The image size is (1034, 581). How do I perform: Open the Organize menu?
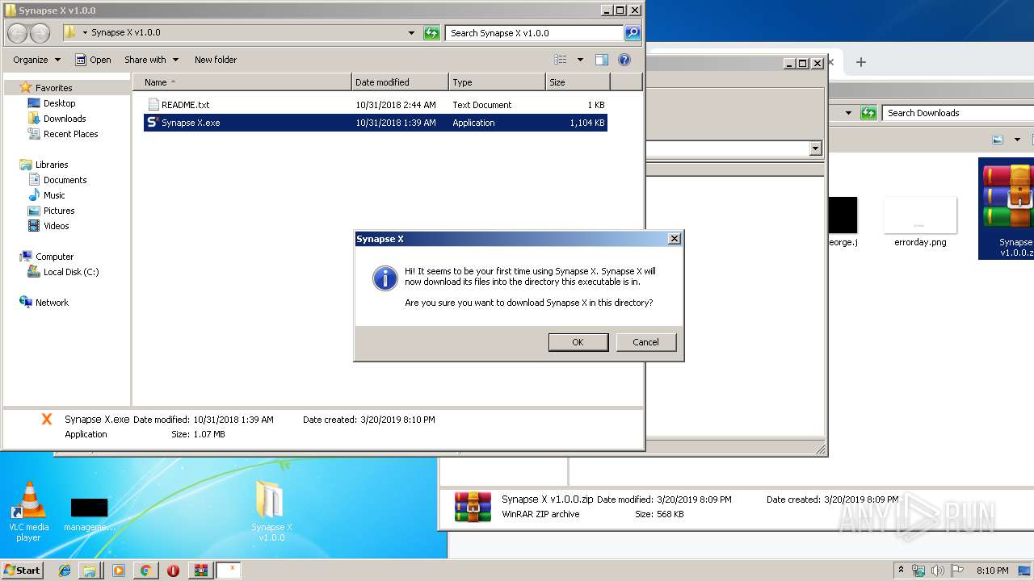point(36,60)
